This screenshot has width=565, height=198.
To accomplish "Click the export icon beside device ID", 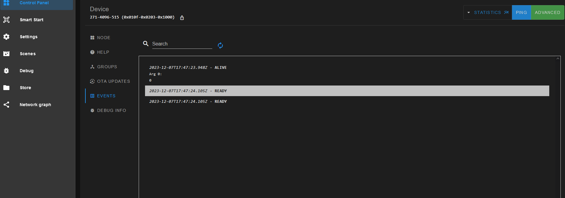I will (x=182, y=18).
